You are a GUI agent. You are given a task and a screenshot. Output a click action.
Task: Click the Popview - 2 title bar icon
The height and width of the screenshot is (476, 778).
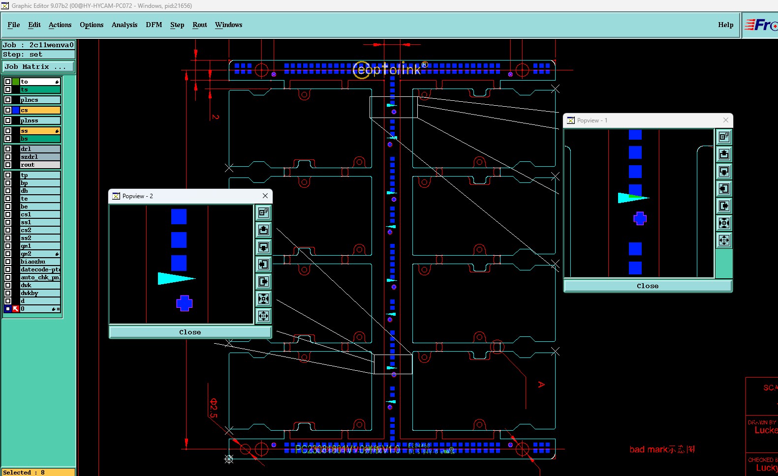(116, 196)
